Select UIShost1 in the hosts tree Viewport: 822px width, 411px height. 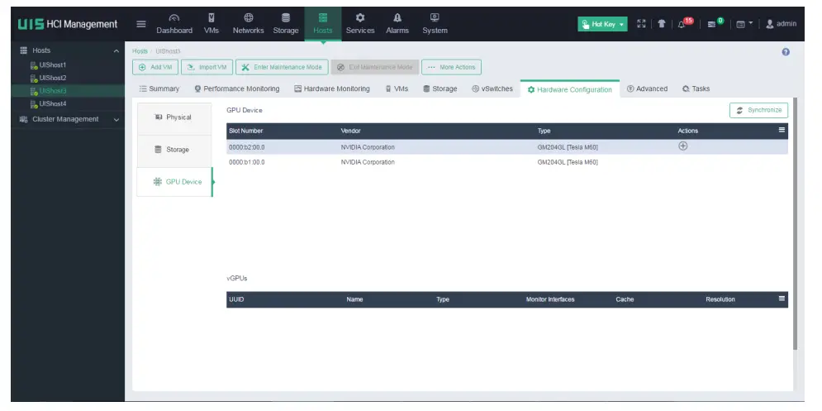52,65
